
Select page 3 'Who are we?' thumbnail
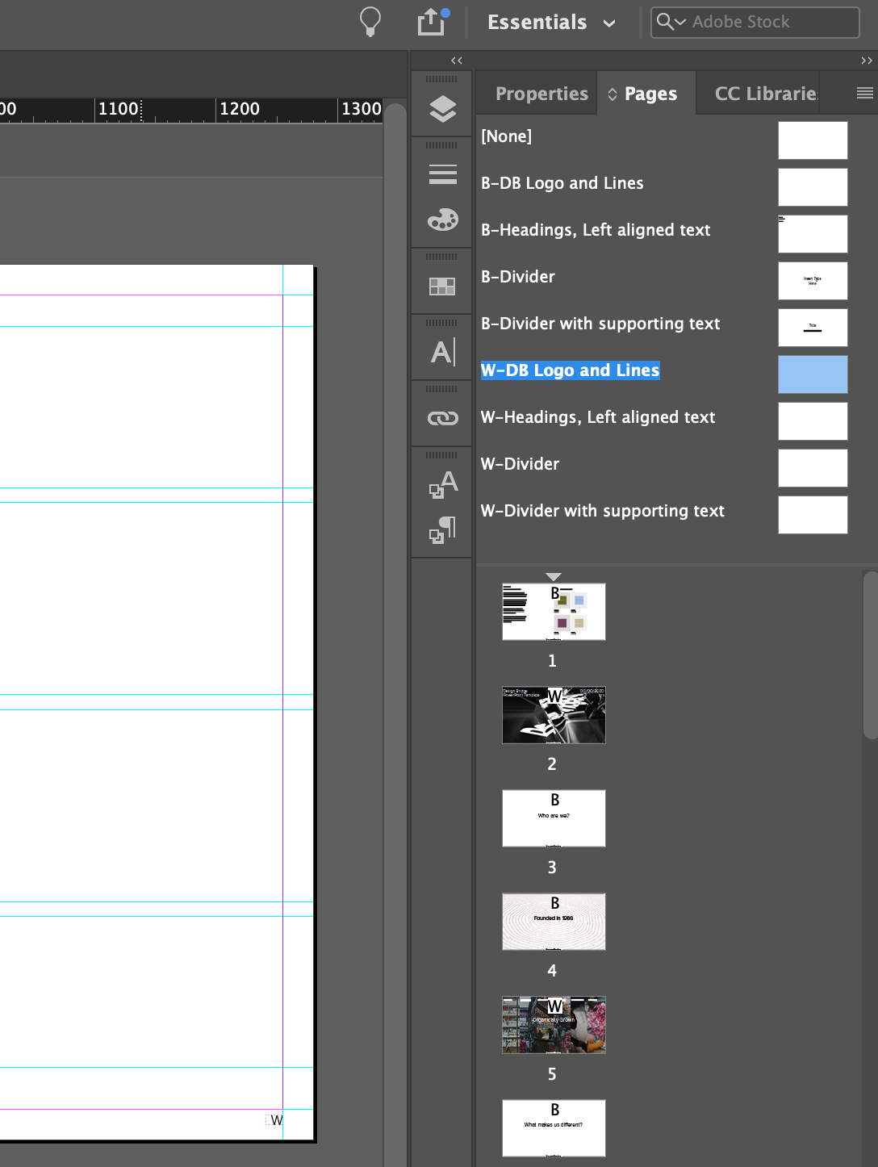click(554, 818)
